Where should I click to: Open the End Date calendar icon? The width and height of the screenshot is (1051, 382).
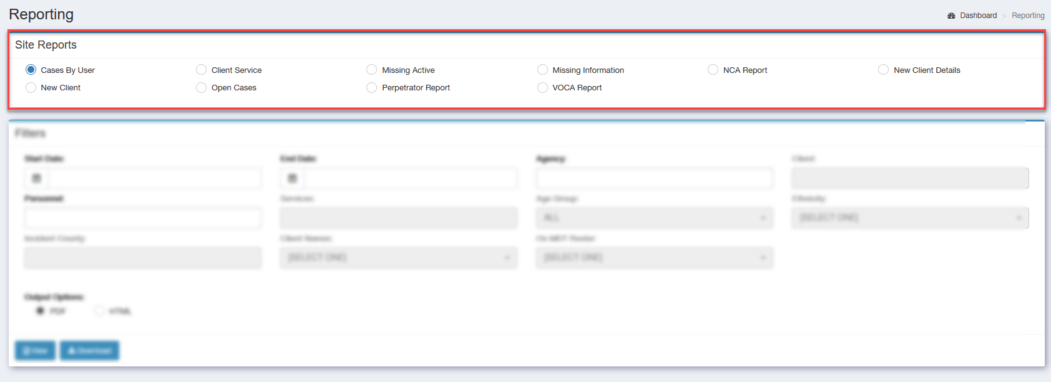click(x=292, y=178)
